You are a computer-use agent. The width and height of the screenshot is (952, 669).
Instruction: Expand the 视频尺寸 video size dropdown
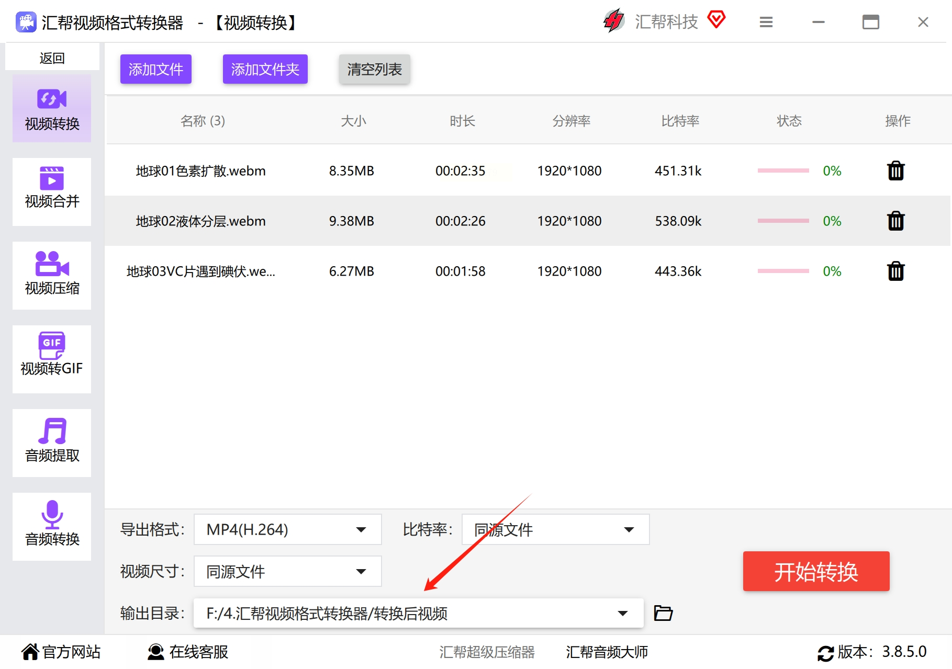click(287, 571)
